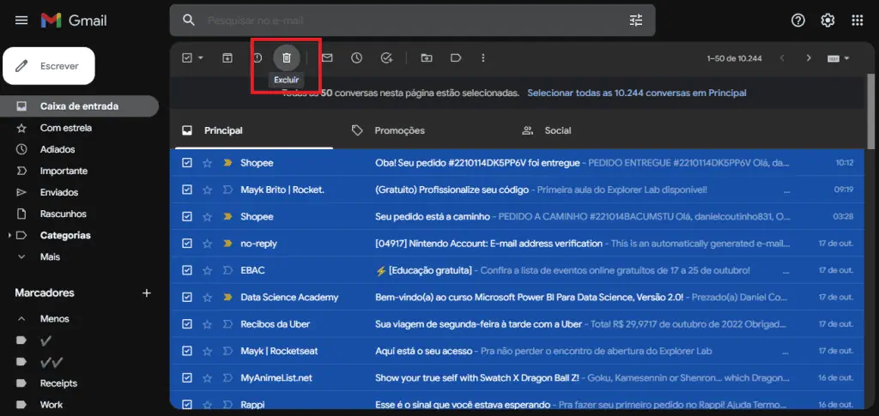This screenshot has height=416, width=879.
Task: Switch to the Social tab
Action: (x=558, y=130)
